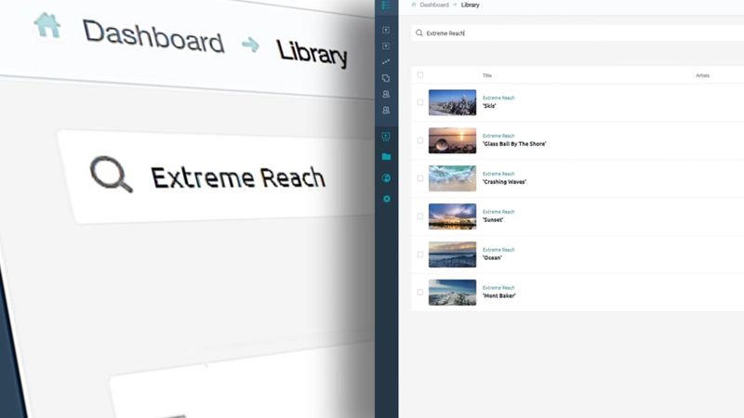The width and height of the screenshot is (744, 418).
Task: Click the 'Ocean' title
Action: pyautogui.click(x=492, y=258)
